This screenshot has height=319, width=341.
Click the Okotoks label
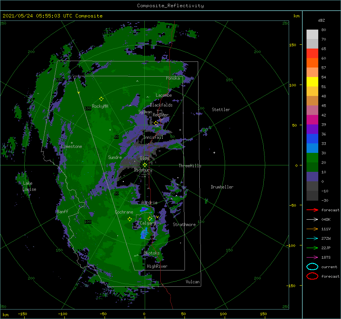coord(152,253)
